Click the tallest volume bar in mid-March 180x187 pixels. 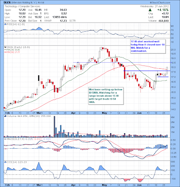coord(55,127)
